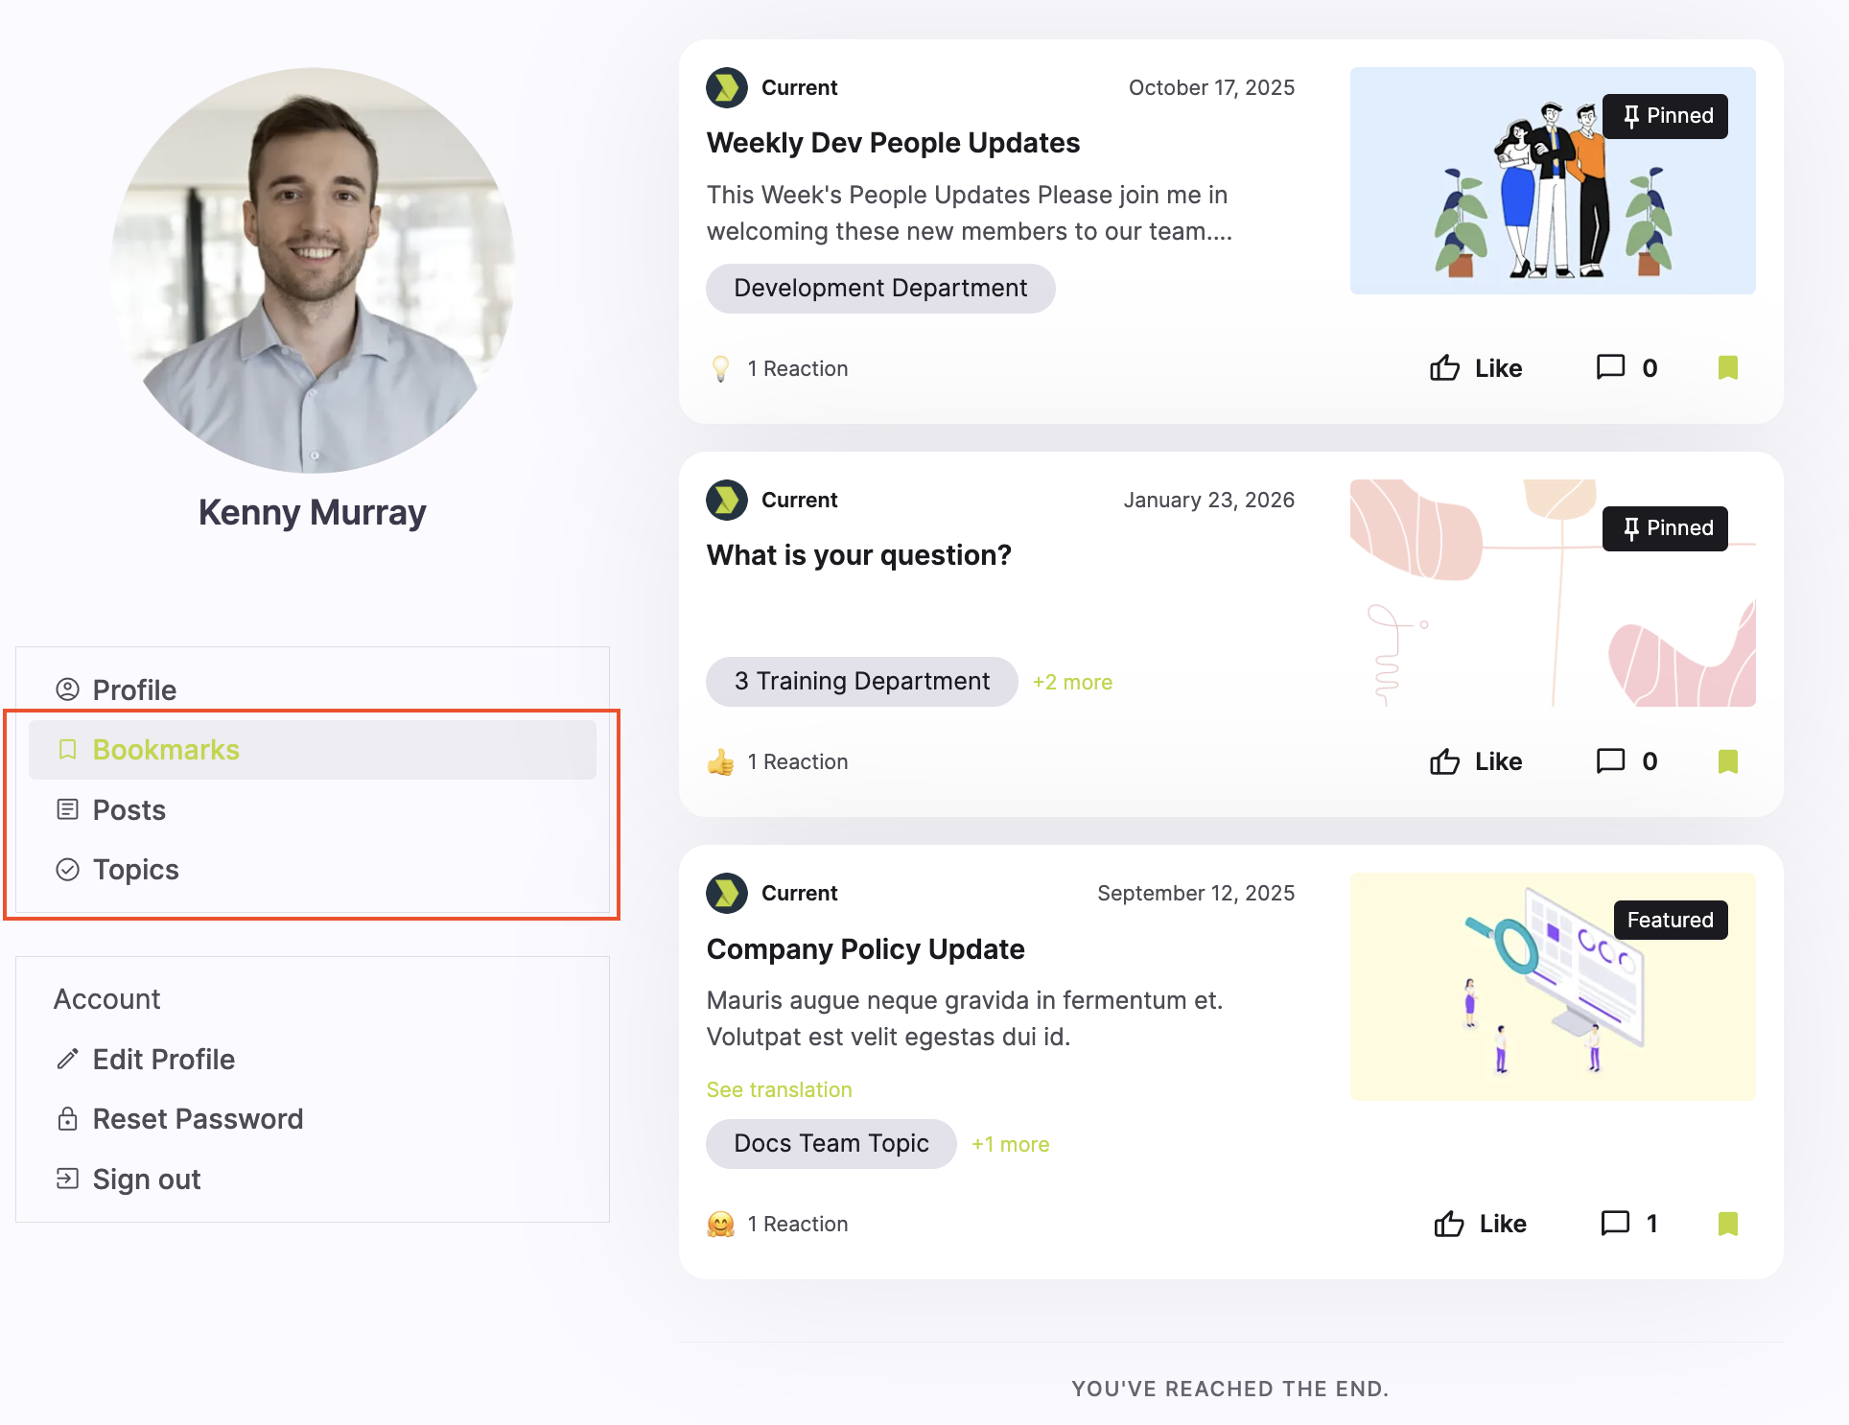Screen dimensions: 1849x1425
Task: Click Current logo on Weekly Dev post
Action: (x=727, y=88)
